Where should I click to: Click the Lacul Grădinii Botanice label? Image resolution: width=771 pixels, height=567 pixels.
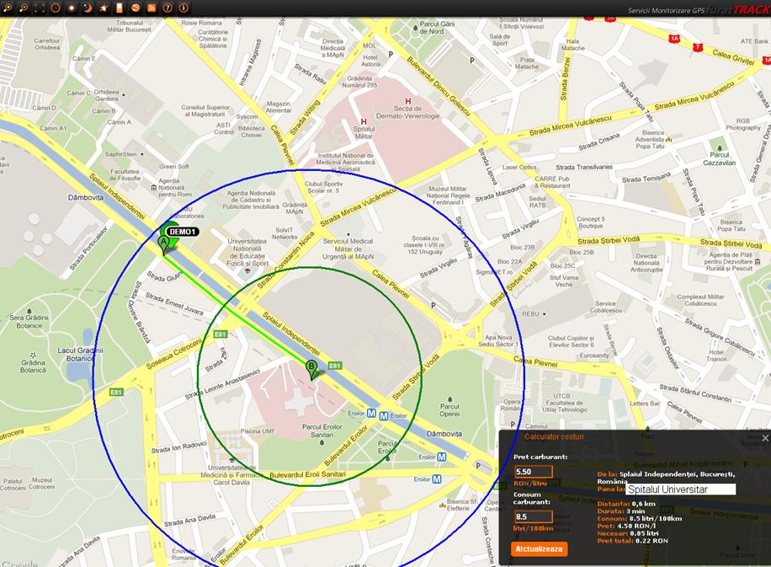coord(80,355)
